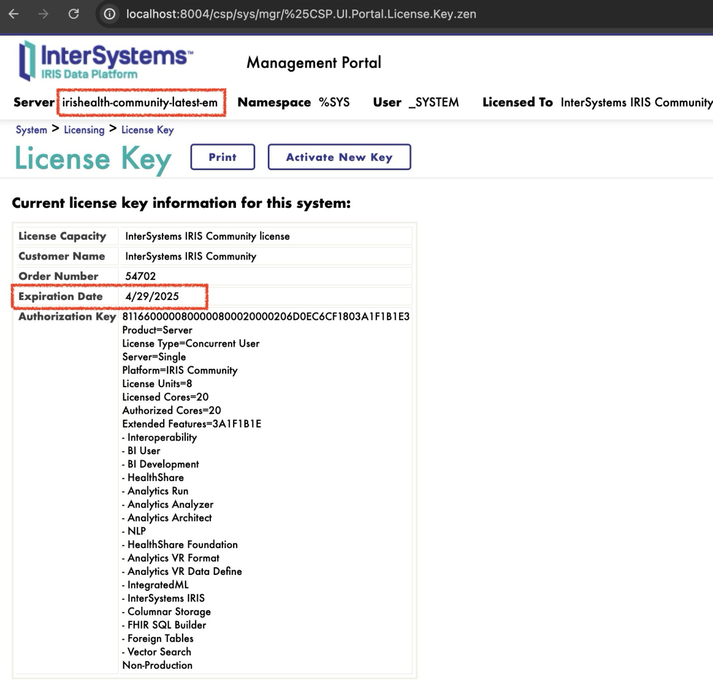Click the browser forward arrow
The height and width of the screenshot is (683, 713).
click(x=43, y=14)
